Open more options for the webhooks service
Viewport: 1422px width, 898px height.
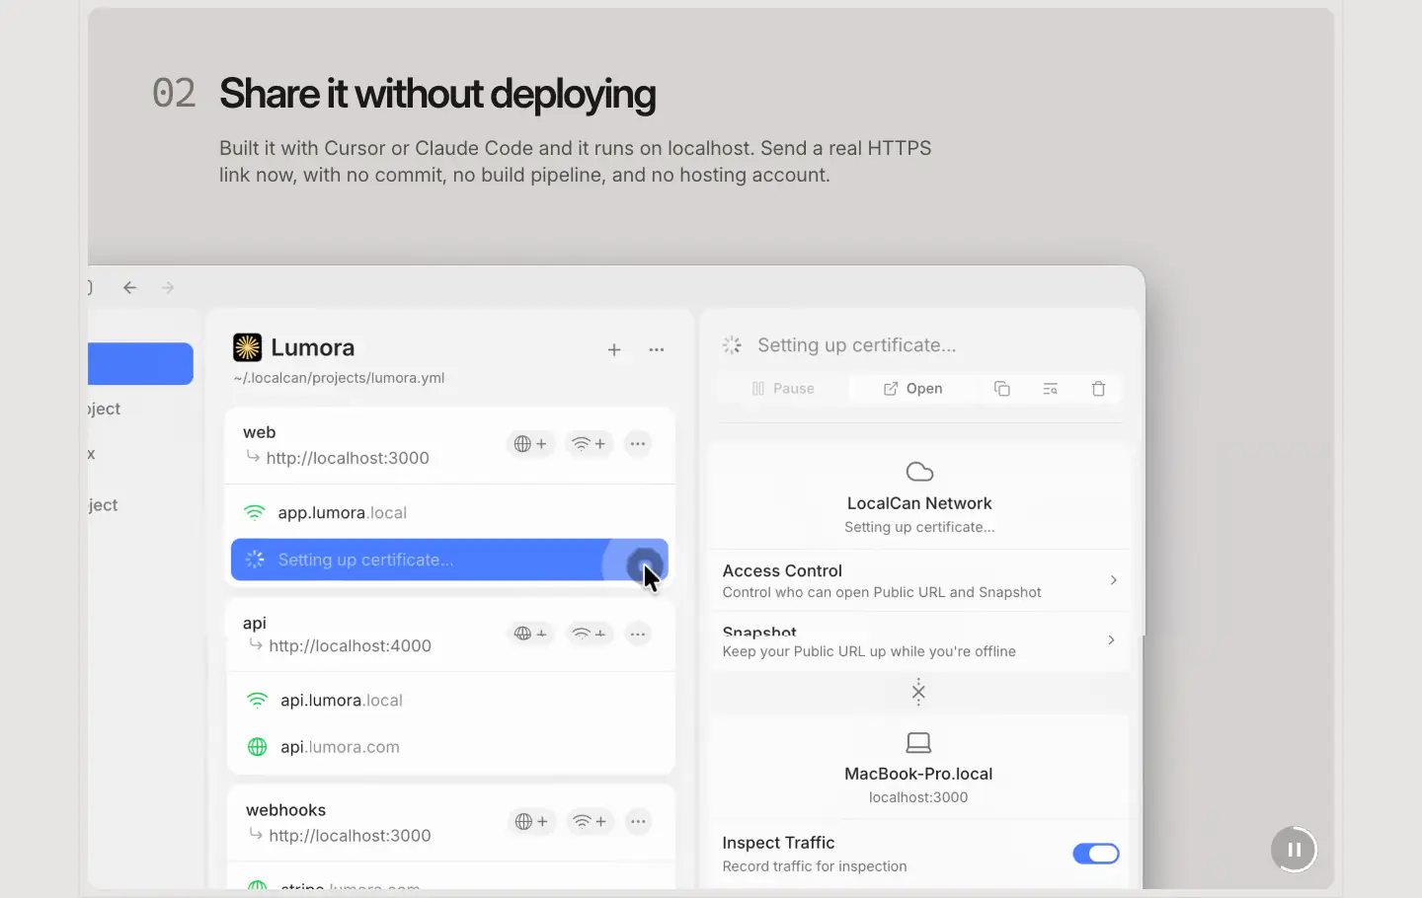tap(639, 822)
